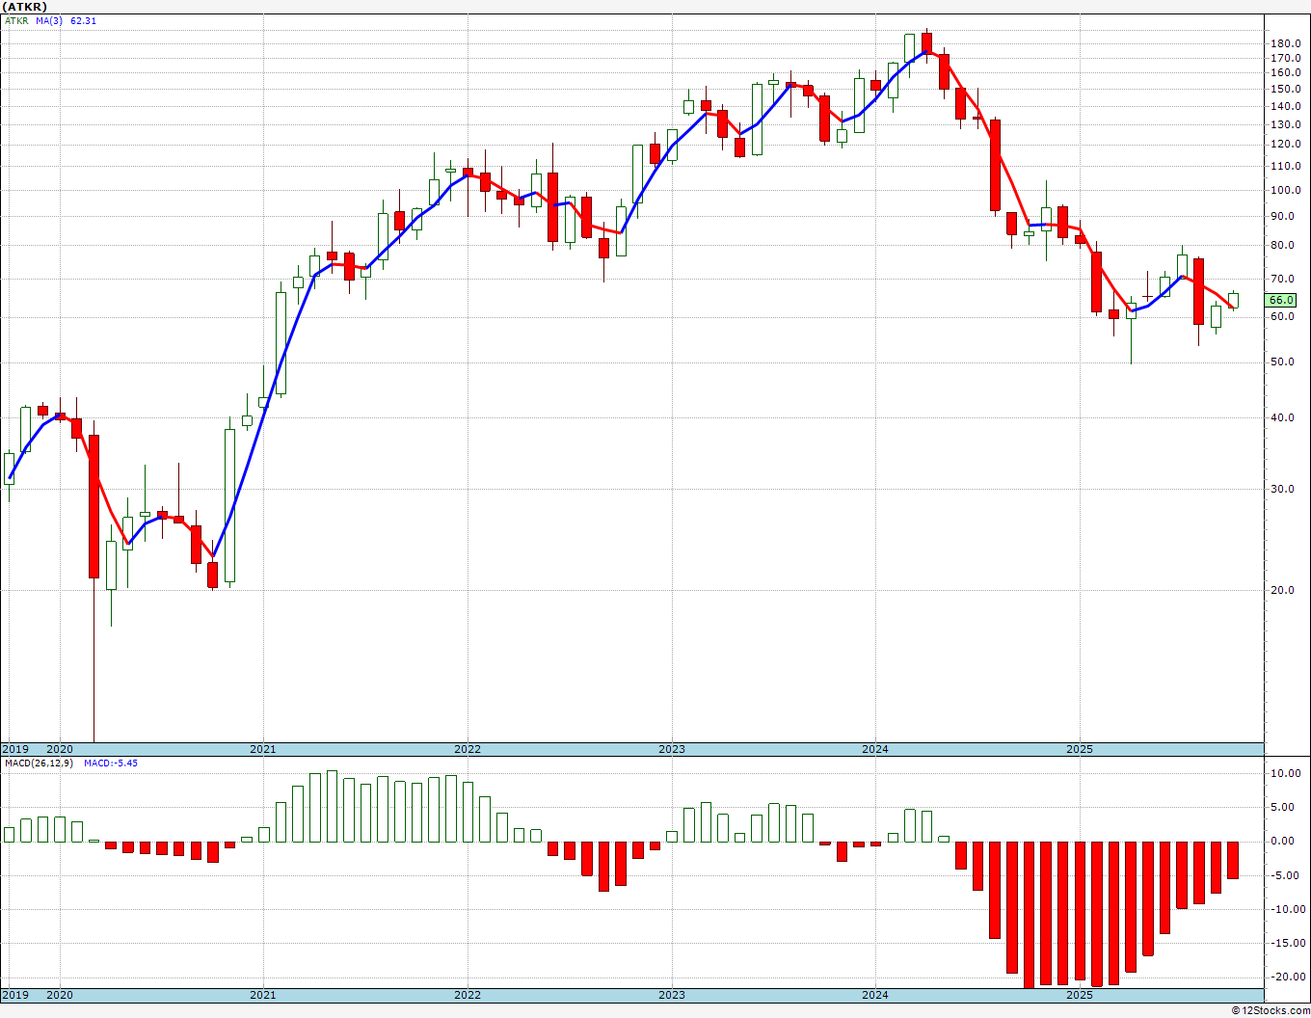
Task: Select the 20.0 price axis label
Action: pyautogui.click(x=1283, y=591)
